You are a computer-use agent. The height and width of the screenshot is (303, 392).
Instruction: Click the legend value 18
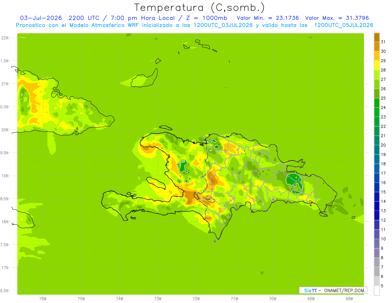[383, 164]
